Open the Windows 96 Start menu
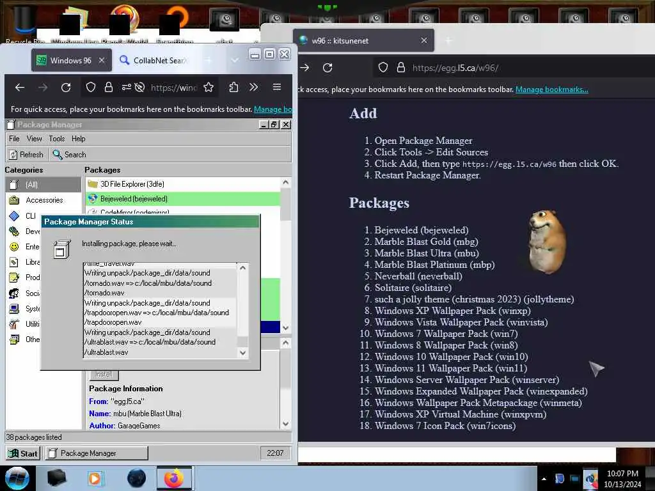Screen dimensions: 655x491 24,453
